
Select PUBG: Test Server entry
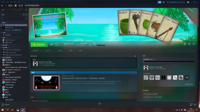coord(10,53)
